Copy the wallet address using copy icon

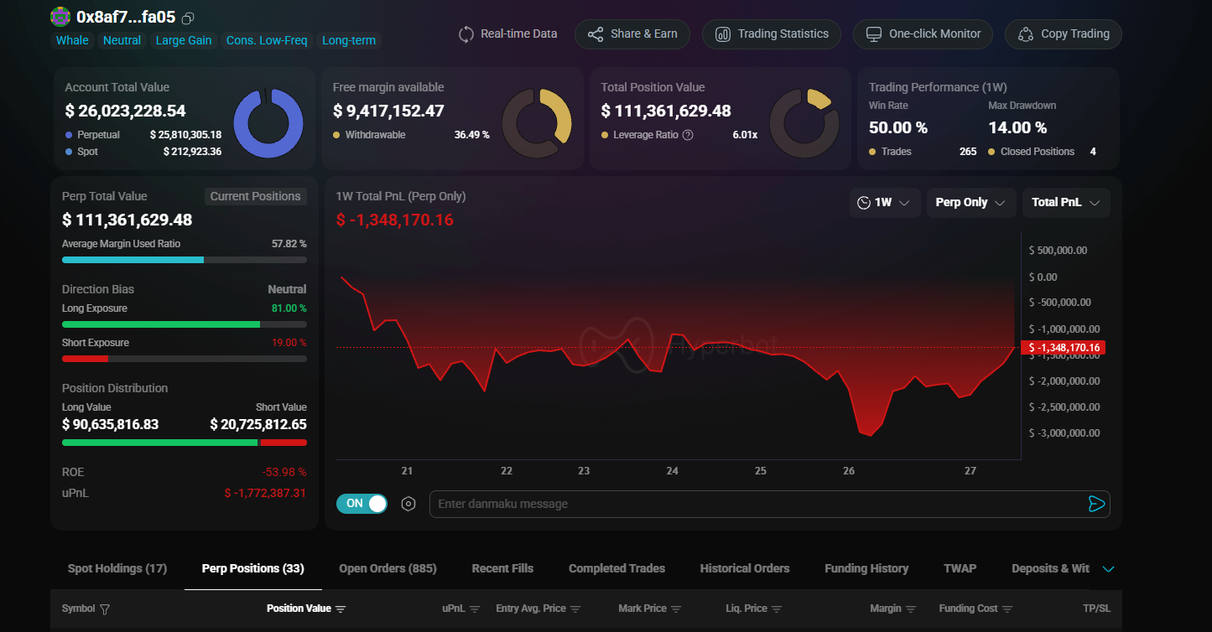click(188, 18)
